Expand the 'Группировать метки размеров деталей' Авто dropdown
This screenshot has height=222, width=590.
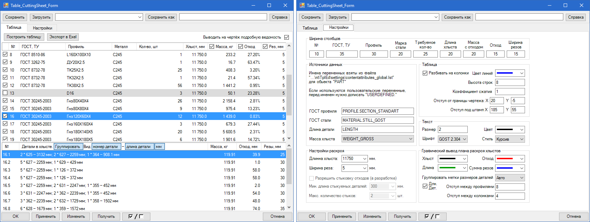point(521,178)
